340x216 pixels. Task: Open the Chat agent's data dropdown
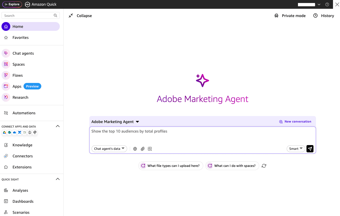point(109,149)
